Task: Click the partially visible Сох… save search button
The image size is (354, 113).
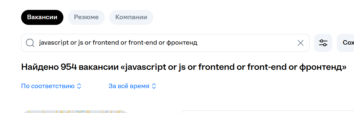Action: pos(346,43)
